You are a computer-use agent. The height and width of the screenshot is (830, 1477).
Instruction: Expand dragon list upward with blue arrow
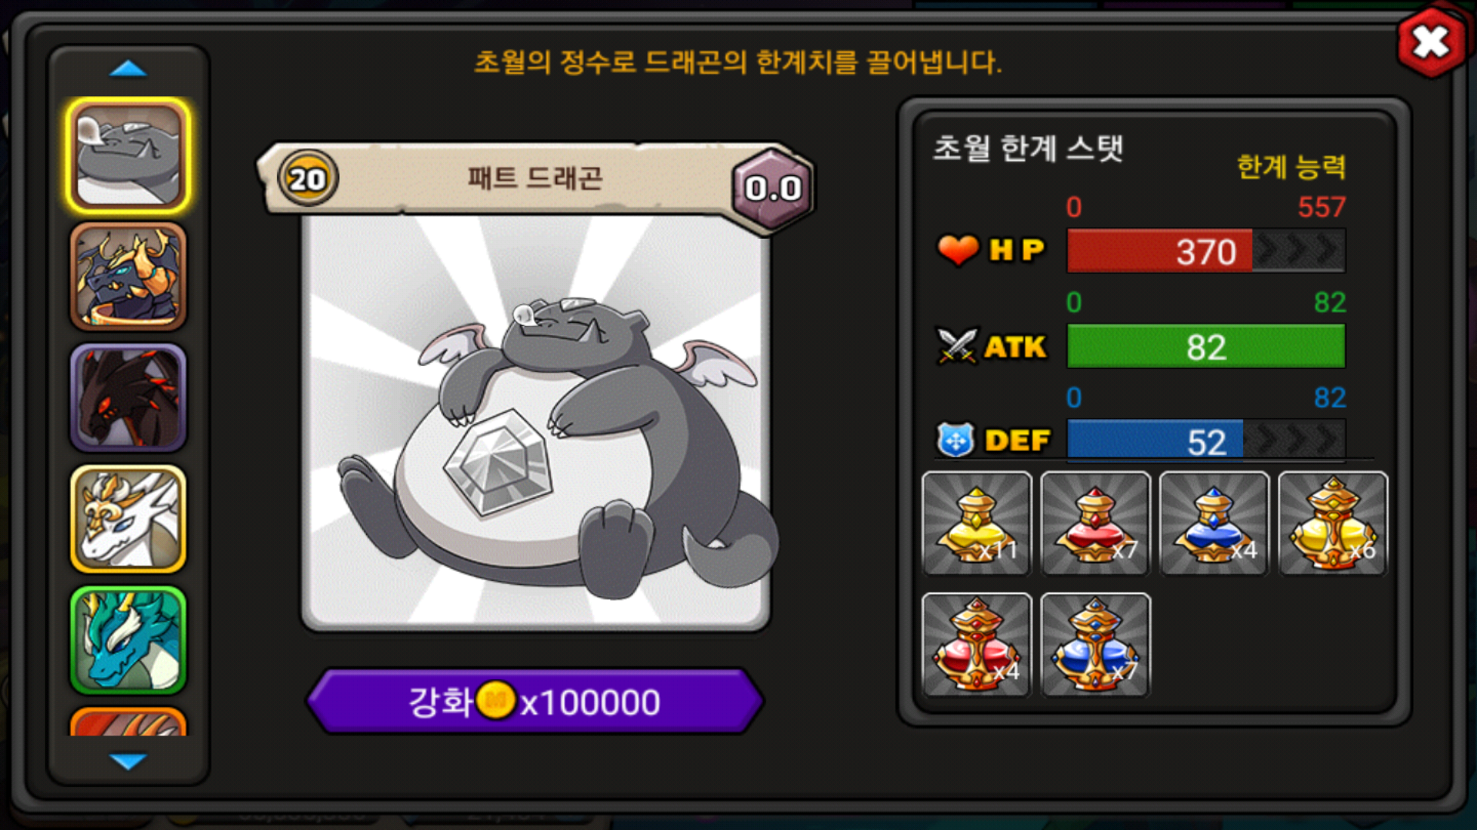(x=128, y=69)
